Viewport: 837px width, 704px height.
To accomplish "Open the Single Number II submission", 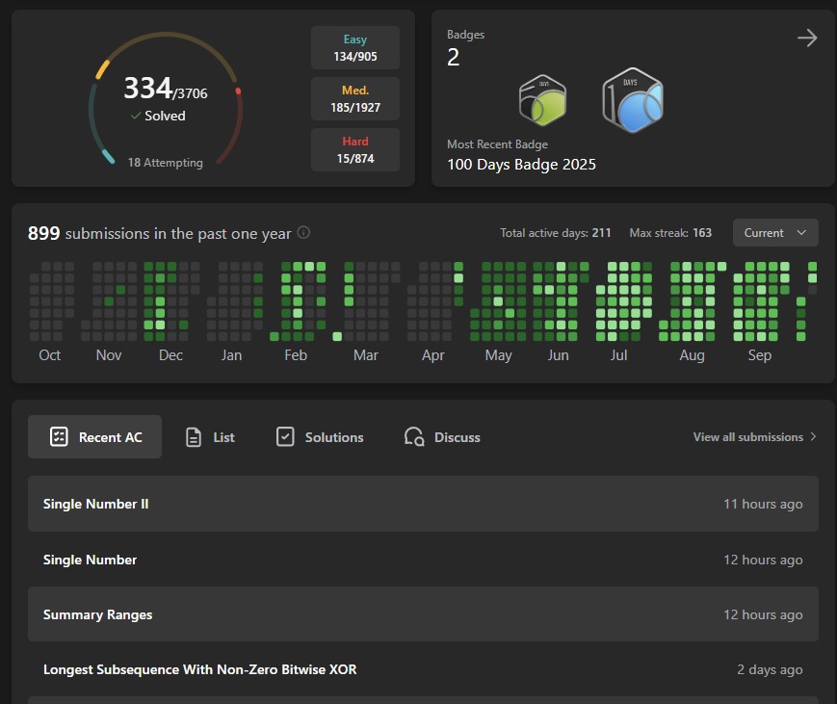I will (423, 504).
